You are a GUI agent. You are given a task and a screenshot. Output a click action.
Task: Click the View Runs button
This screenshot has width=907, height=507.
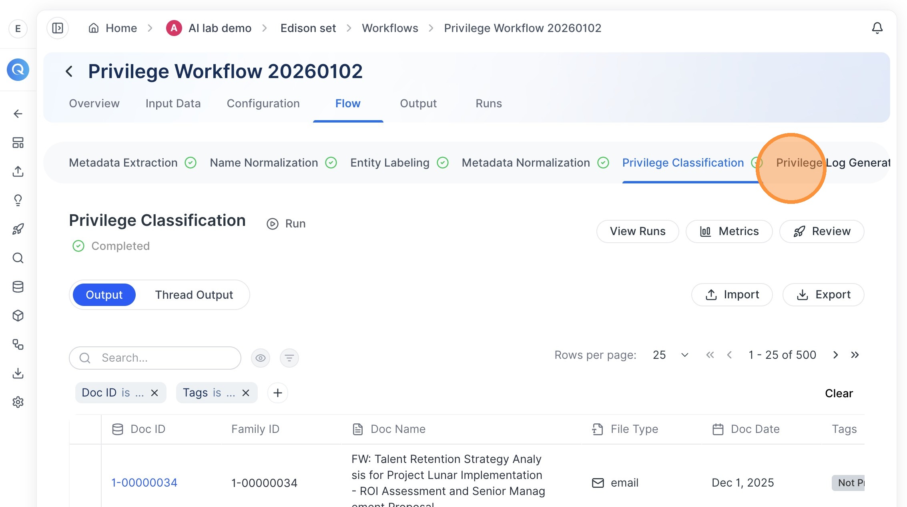(x=638, y=231)
